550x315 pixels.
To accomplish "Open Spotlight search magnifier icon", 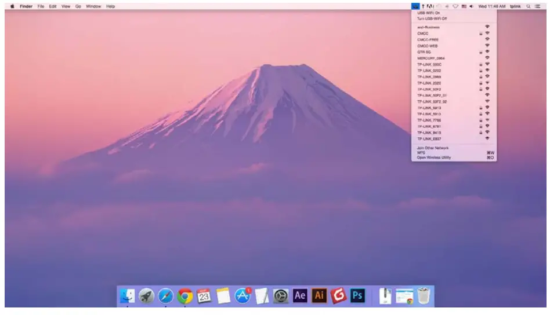I will click(529, 6).
